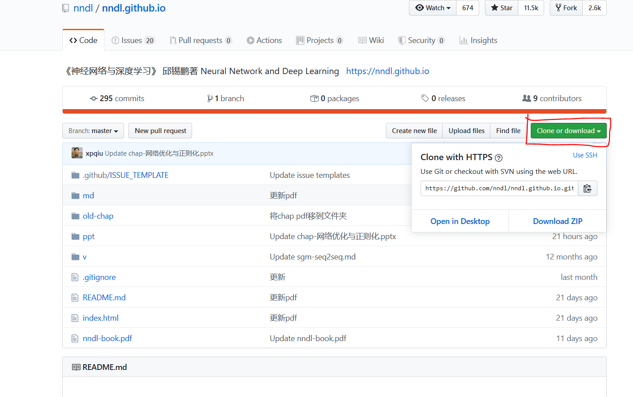The image size is (633, 397).
Task: Open the Branch: master dropdown
Action: [93, 130]
